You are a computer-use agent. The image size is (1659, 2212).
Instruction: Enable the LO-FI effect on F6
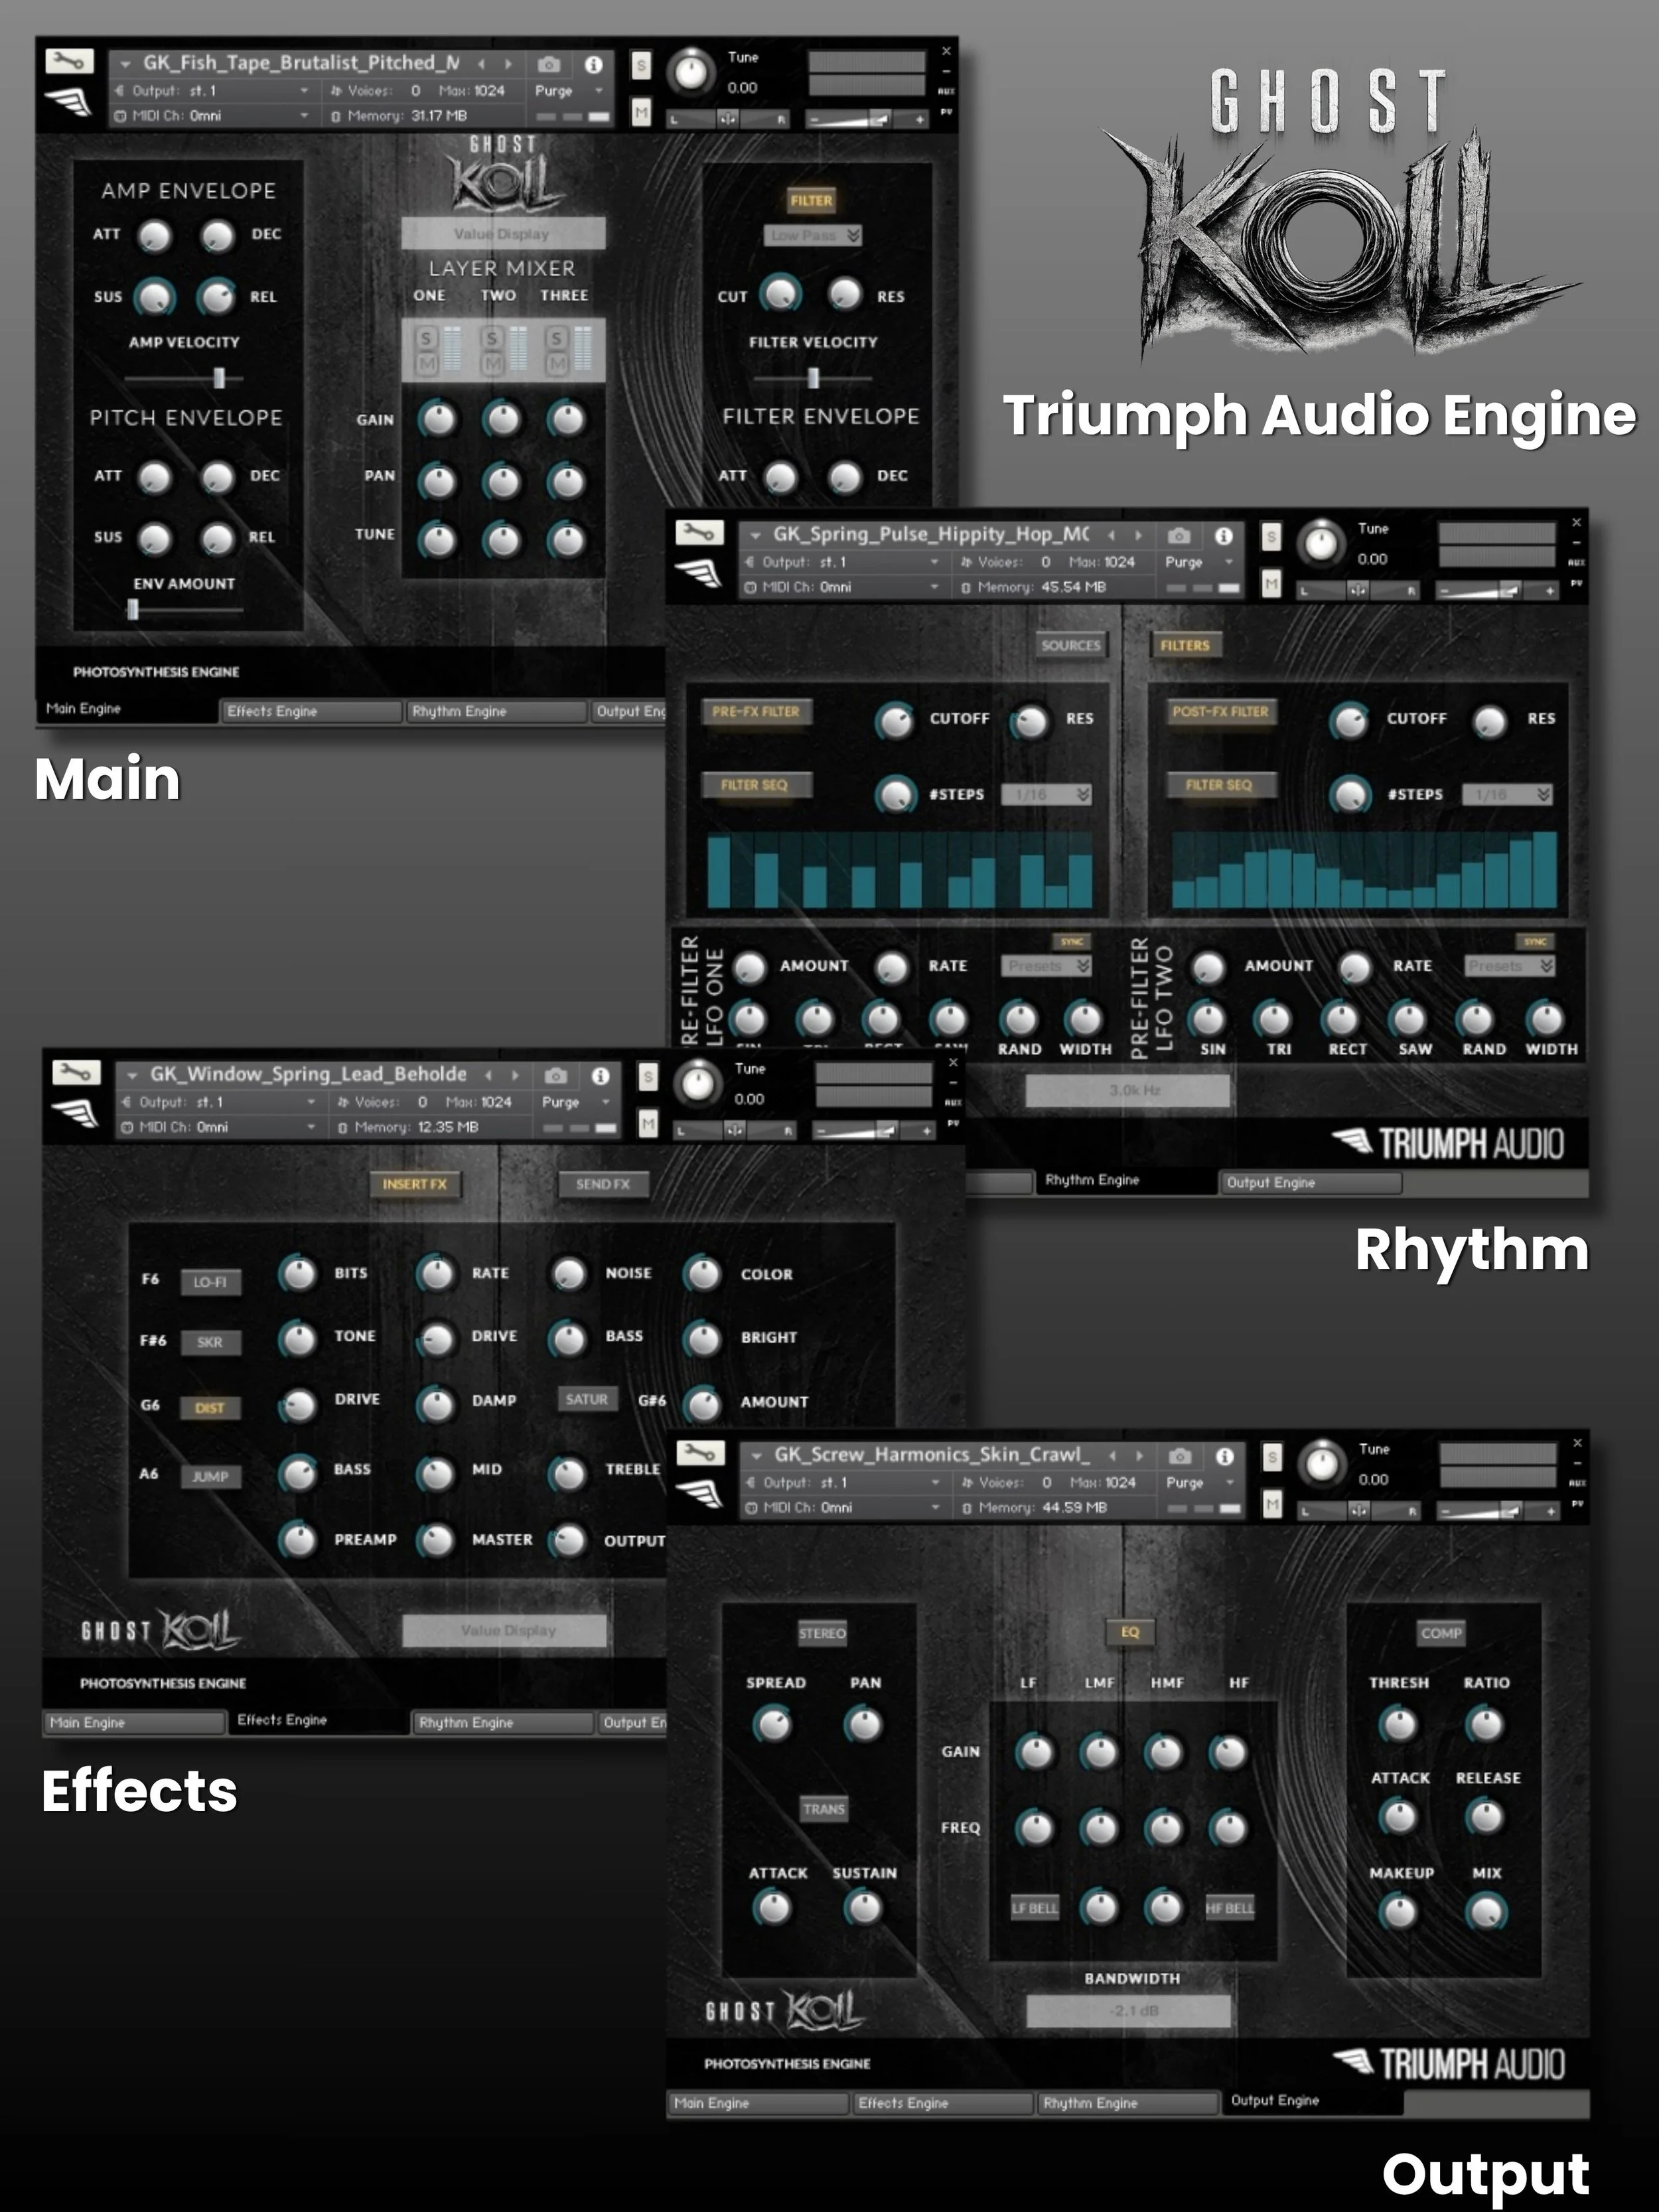pos(210,1282)
